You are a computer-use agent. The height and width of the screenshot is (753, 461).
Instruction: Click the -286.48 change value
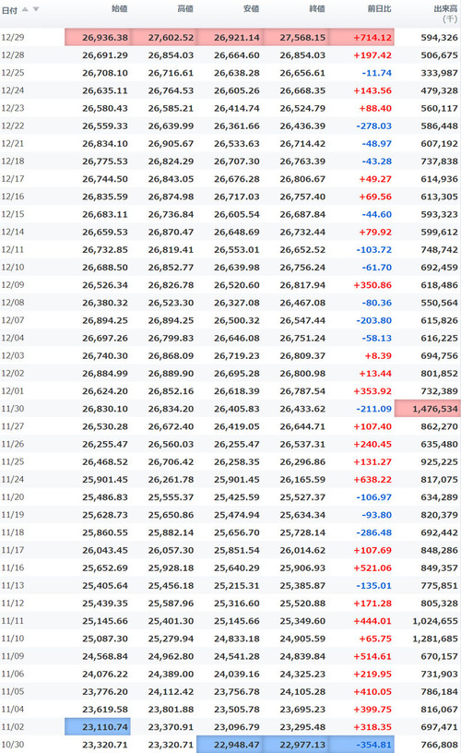(373, 532)
